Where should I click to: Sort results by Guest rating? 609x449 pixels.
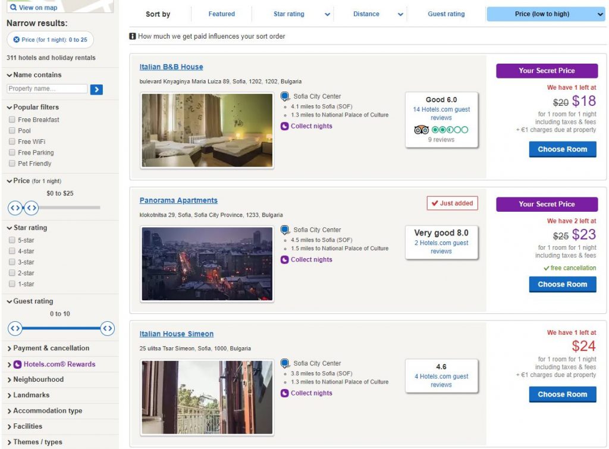click(446, 14)
